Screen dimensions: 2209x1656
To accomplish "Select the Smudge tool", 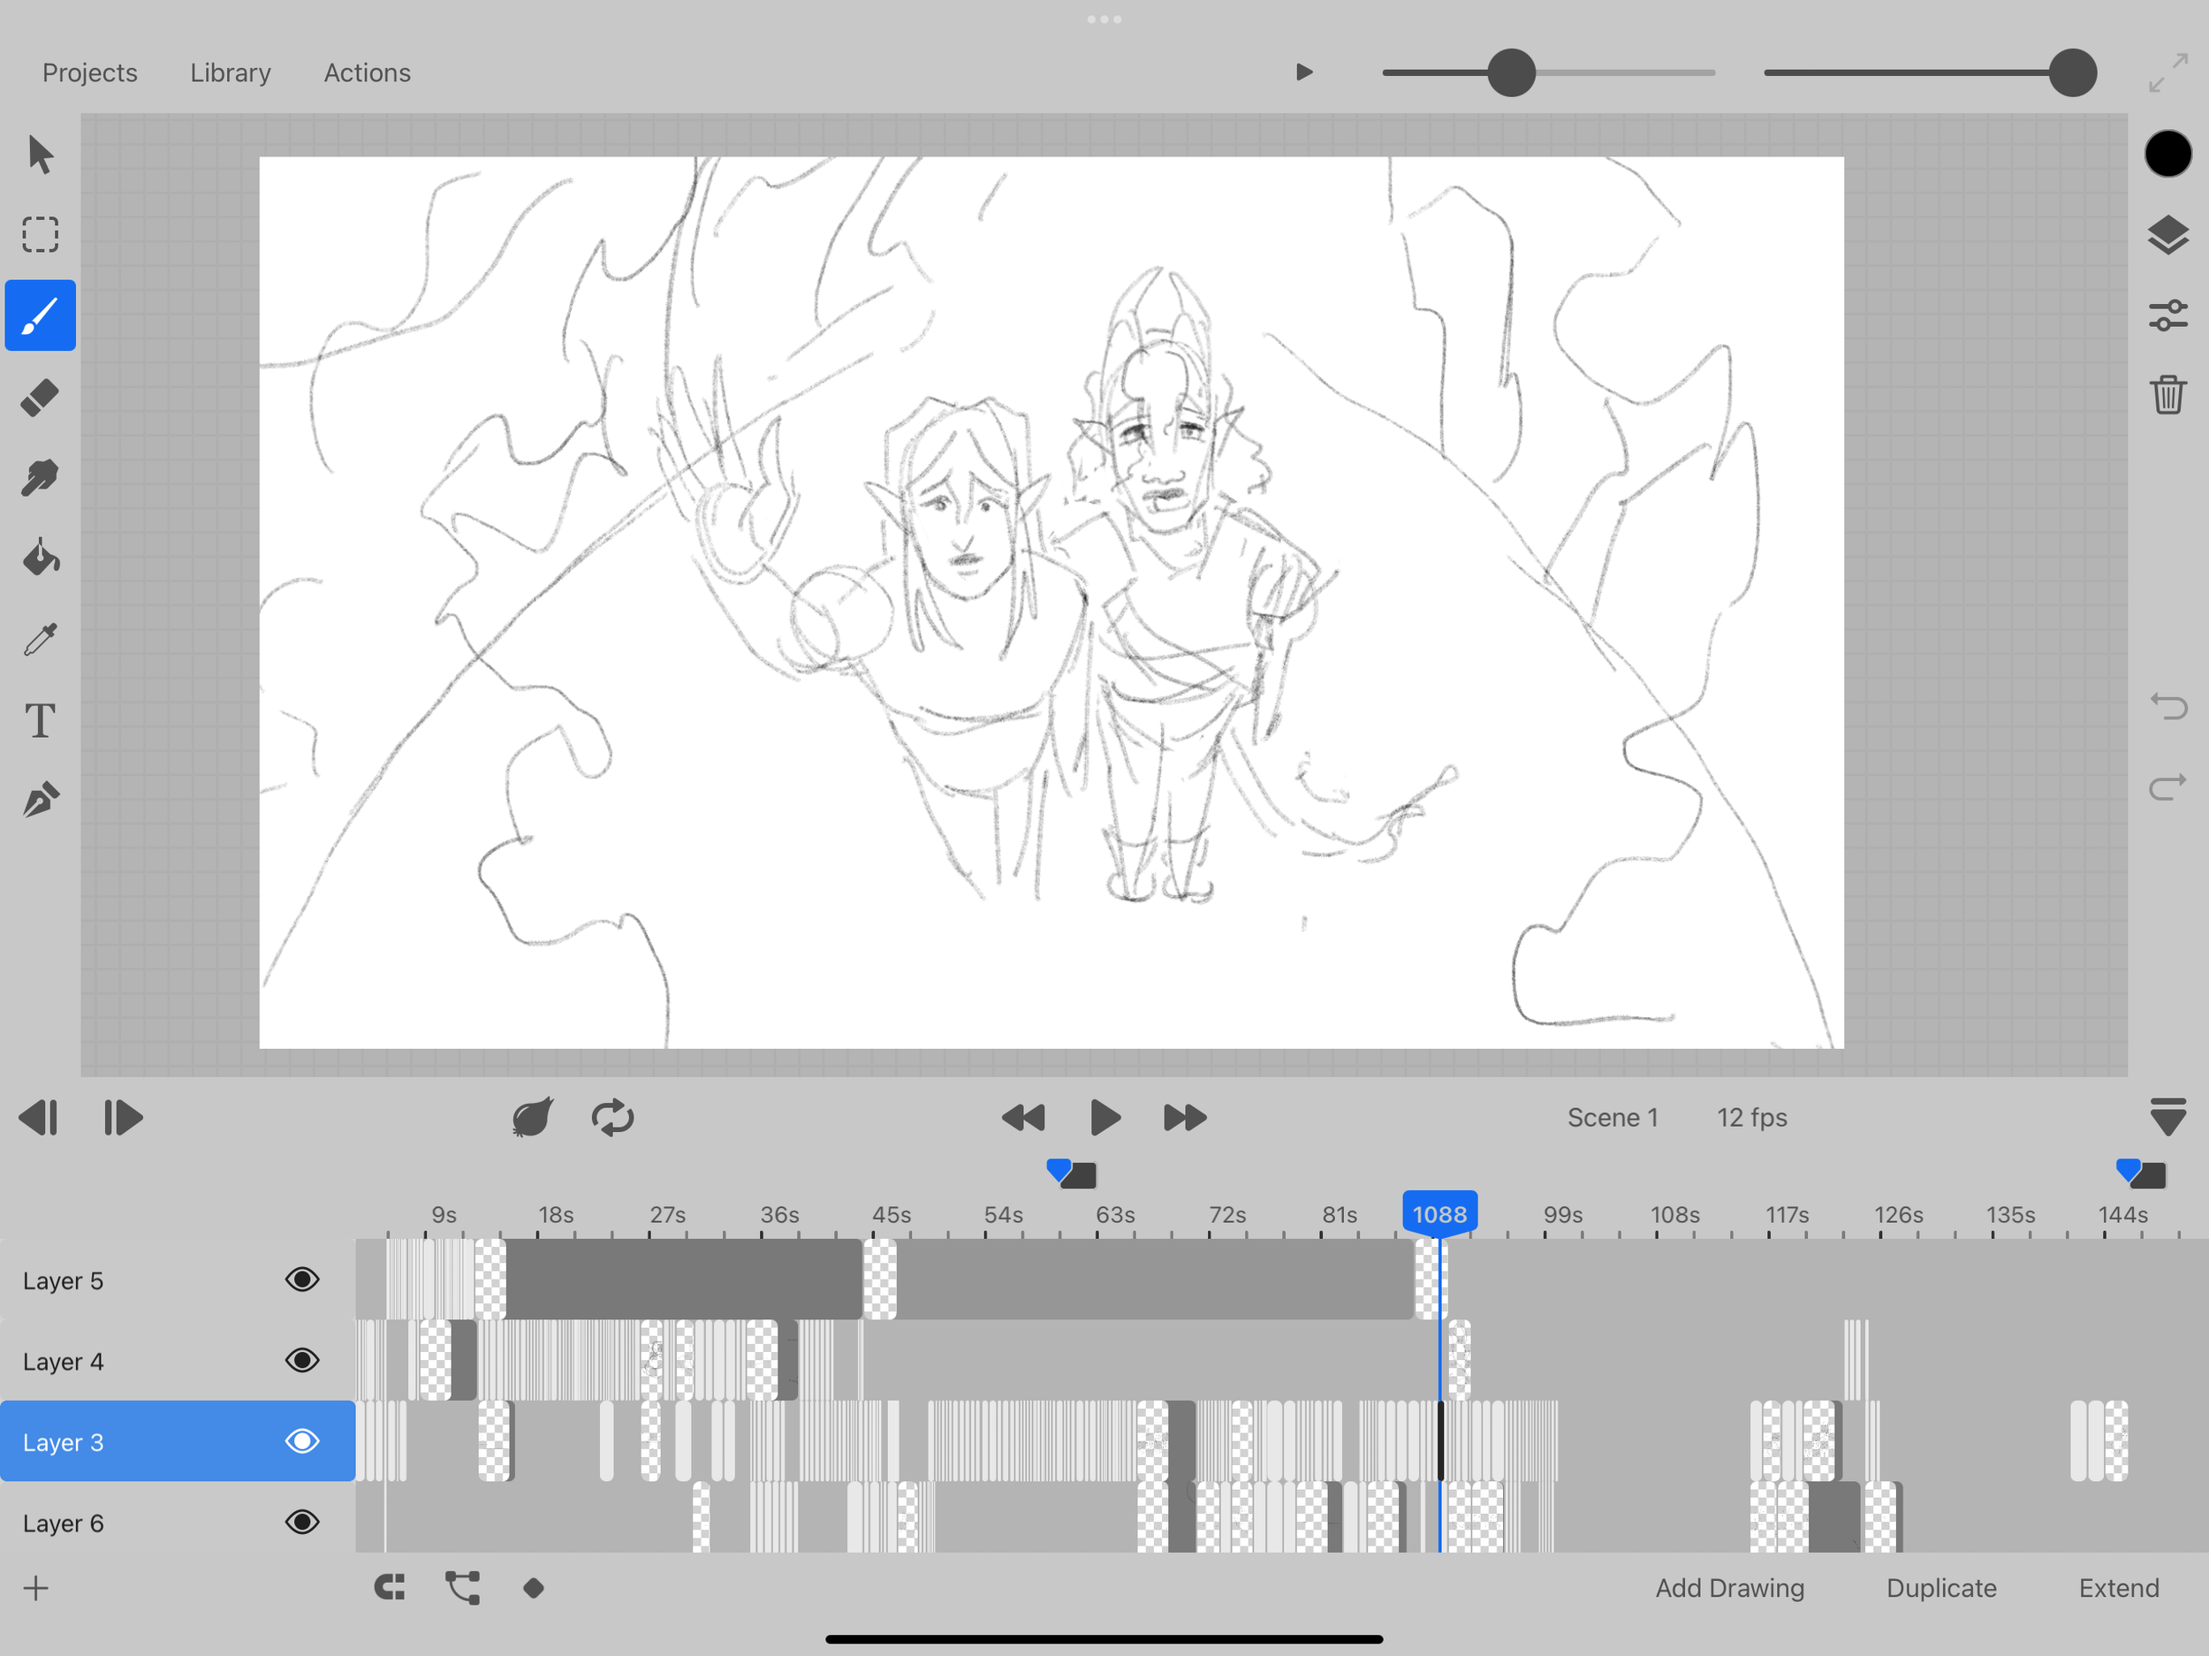I will click(40, 478).
